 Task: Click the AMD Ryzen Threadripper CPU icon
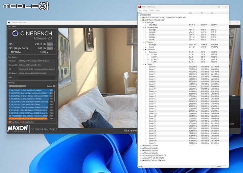(x=143, y=20)
